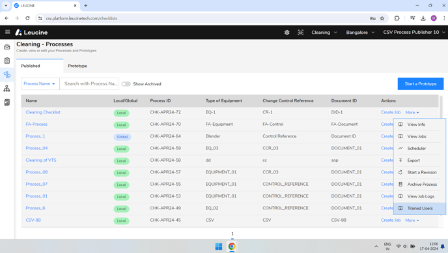Viewport: 448px width, 253px height.
Task: Open CSV Process Publisher 10 user dropdown
Action: 414,33
